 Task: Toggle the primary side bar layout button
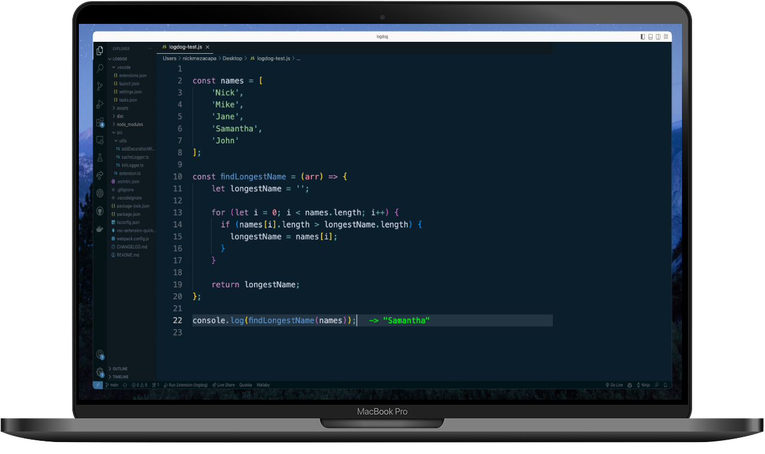[x=642, y=36]
